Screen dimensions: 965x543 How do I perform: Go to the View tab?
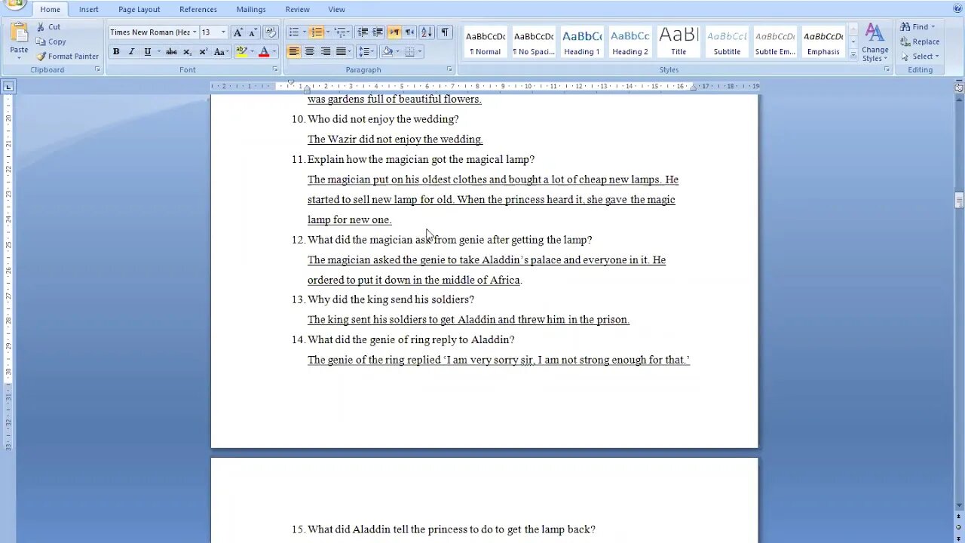click(x=336, y=9)
